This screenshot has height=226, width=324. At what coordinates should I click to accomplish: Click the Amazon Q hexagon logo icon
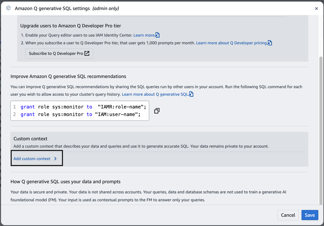8,8
